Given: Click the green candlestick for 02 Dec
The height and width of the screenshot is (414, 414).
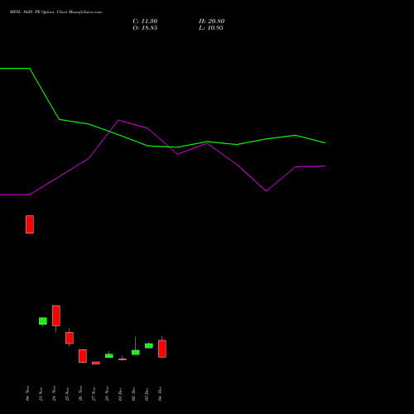Looking at the screenshot, I should (136, 353).
